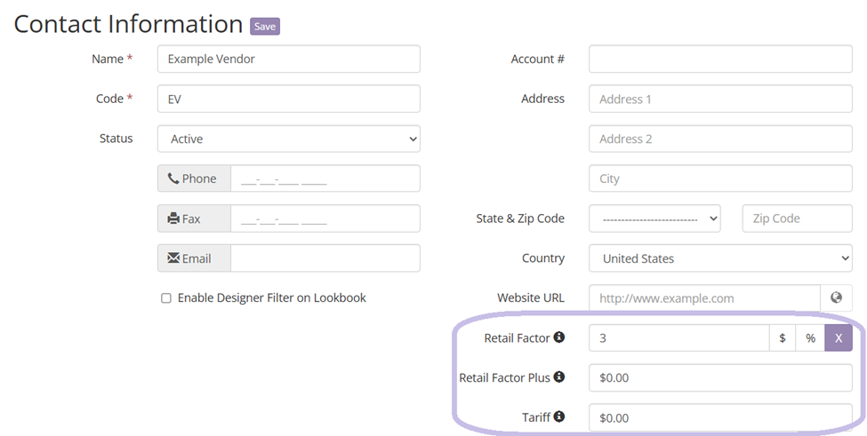Click the Zip Code field

pyautogui.click(x=797, y=218)
